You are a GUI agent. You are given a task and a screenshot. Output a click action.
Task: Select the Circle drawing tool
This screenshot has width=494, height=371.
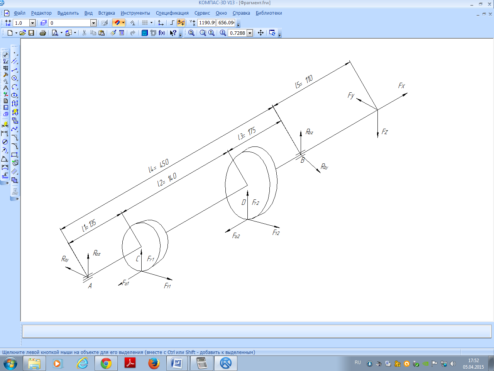14,78
